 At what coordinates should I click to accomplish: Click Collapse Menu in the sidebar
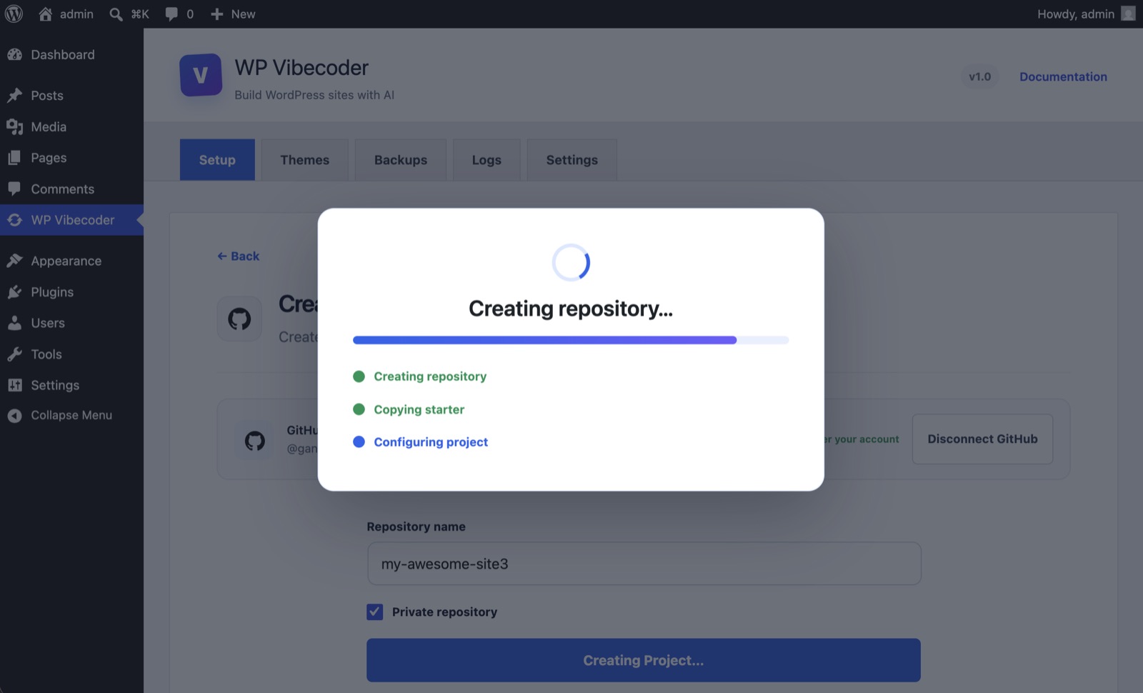(x=71, y=416)
